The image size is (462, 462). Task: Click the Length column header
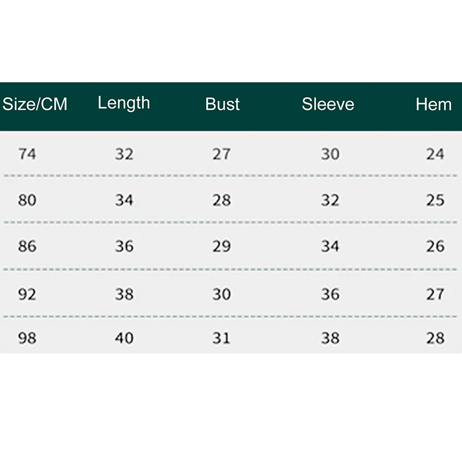click(124, 103)
